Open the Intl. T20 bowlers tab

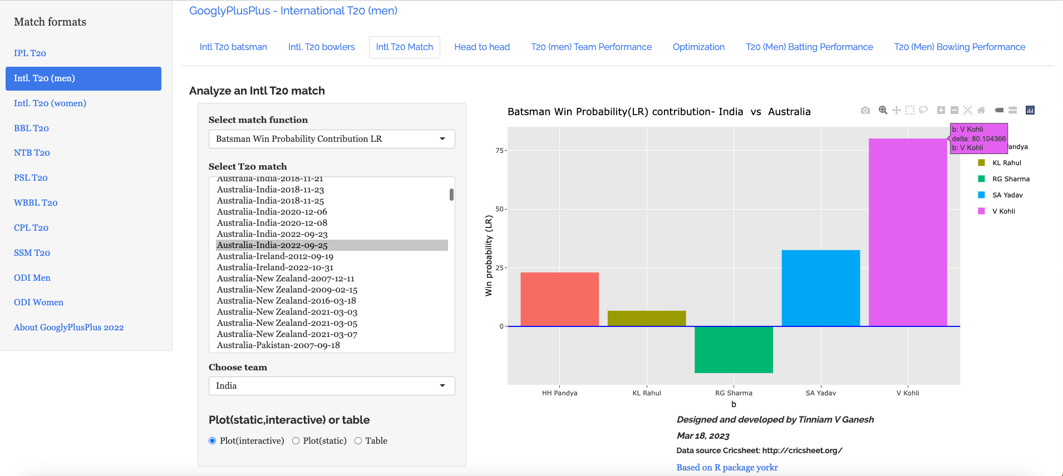click(321, 47)
